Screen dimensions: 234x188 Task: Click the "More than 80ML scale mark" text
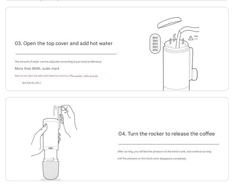coord(37,68)
